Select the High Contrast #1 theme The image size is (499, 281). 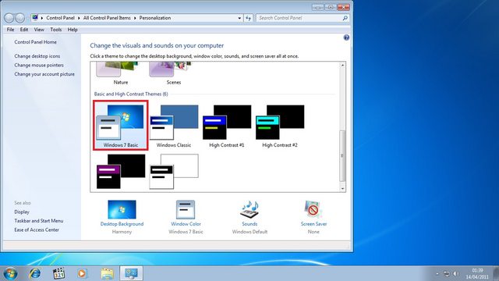coord(227,126)
